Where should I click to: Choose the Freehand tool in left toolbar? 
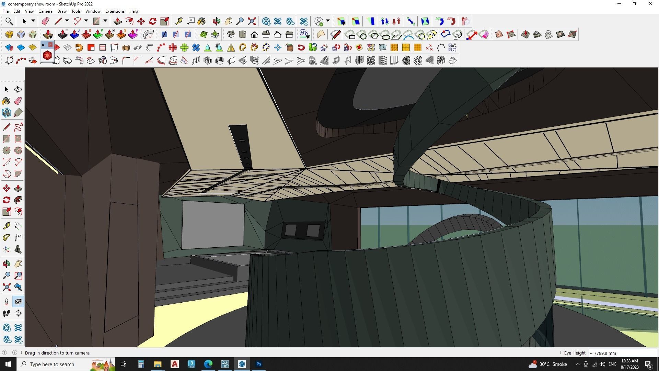(18, 127)
